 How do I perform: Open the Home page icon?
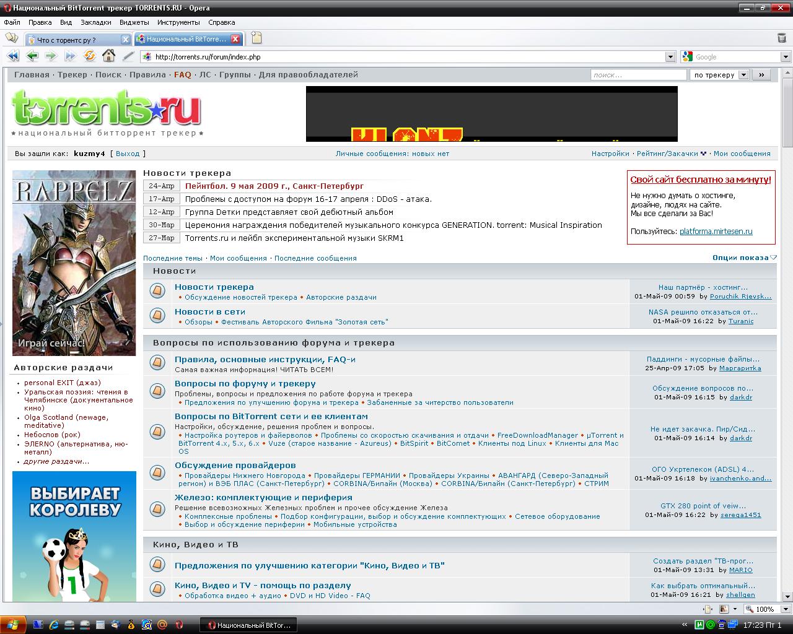pyautogui.click(x=108, y=56)
